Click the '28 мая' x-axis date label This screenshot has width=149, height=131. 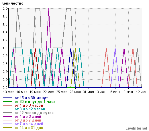coord(75,92)
